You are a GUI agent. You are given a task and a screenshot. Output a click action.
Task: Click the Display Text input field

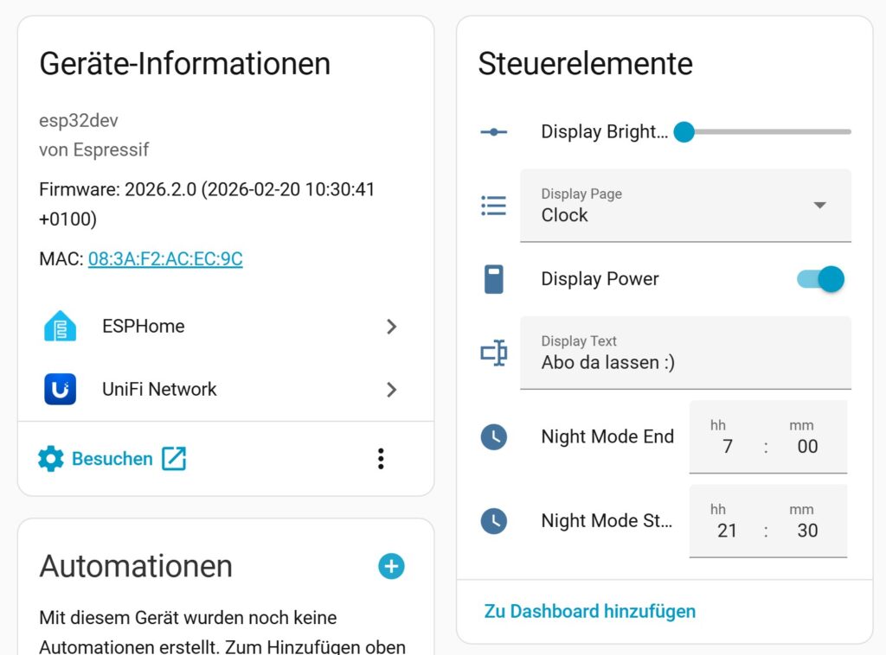click(x=685, y=362)
